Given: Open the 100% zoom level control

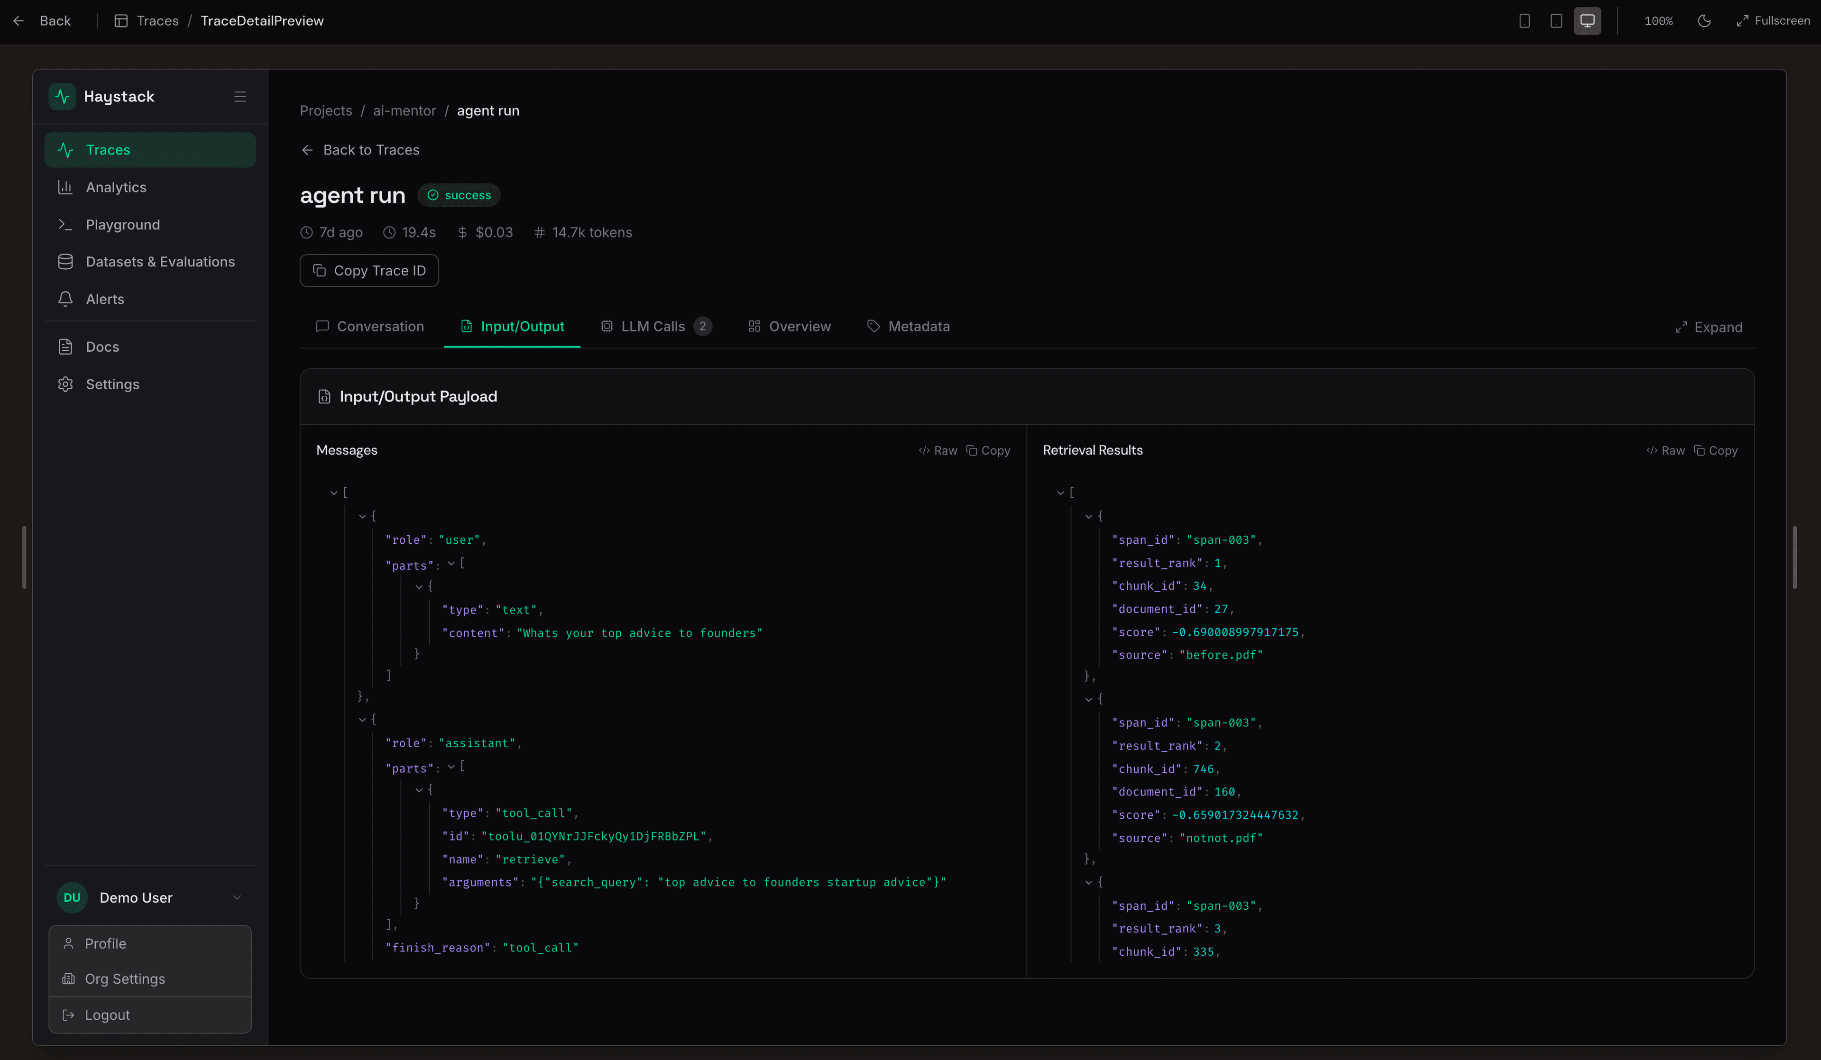Looking at the screenshot, I should pos(1658,21).
